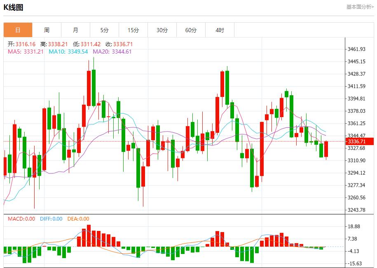Switch to the 4时 chart view
Viewport: 377px width, 268px height.
(220, 30)
